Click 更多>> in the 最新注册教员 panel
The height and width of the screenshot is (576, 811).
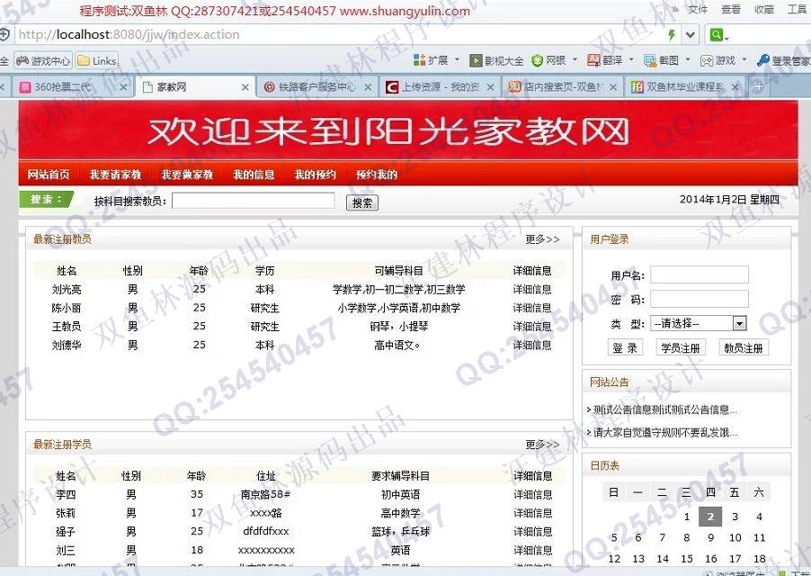(x=542, y=239)
